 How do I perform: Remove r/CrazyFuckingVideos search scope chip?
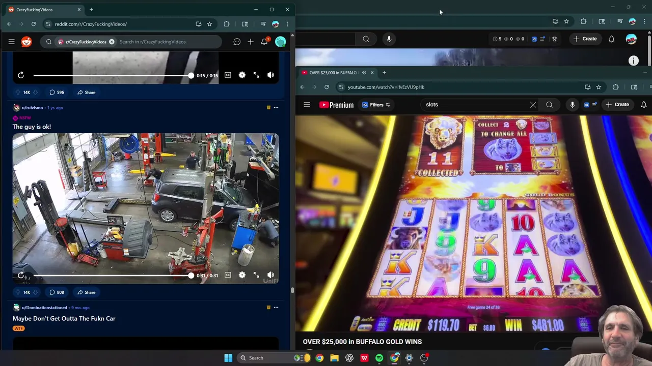tap(112, 42)
